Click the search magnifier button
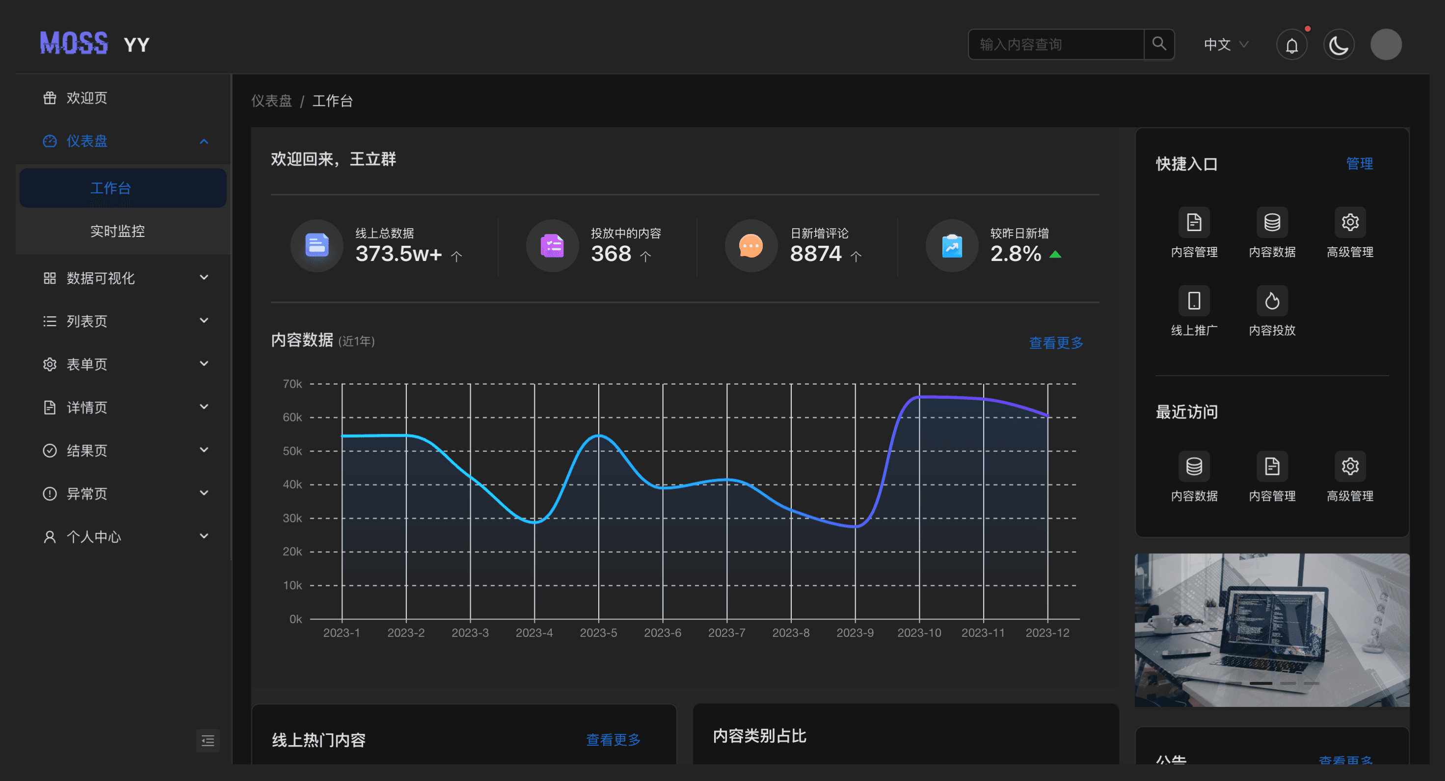Screen dimensions: 1445x781 [1159, 44]
